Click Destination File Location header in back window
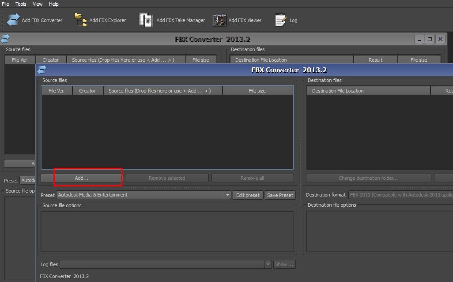This screenshot has height=282, width=453. pos(292,59)
